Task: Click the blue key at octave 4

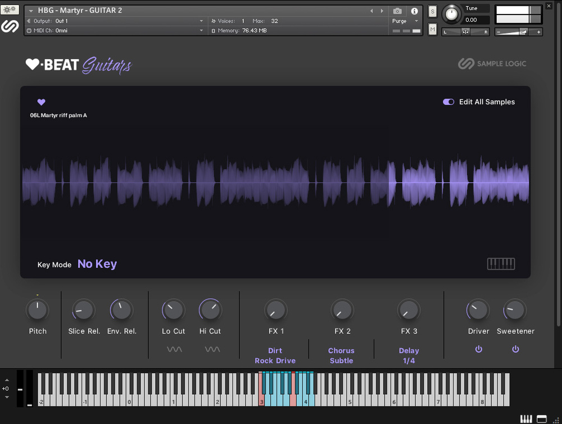Action: pyautogui.click(x=305, y=400)
